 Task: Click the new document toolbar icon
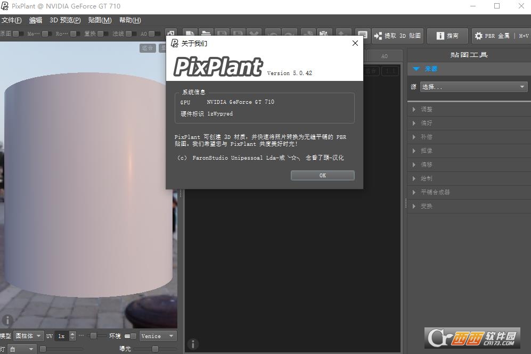[190, 33]
